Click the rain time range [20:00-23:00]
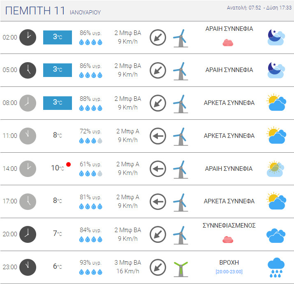294x284 pixels. (229, 272)
